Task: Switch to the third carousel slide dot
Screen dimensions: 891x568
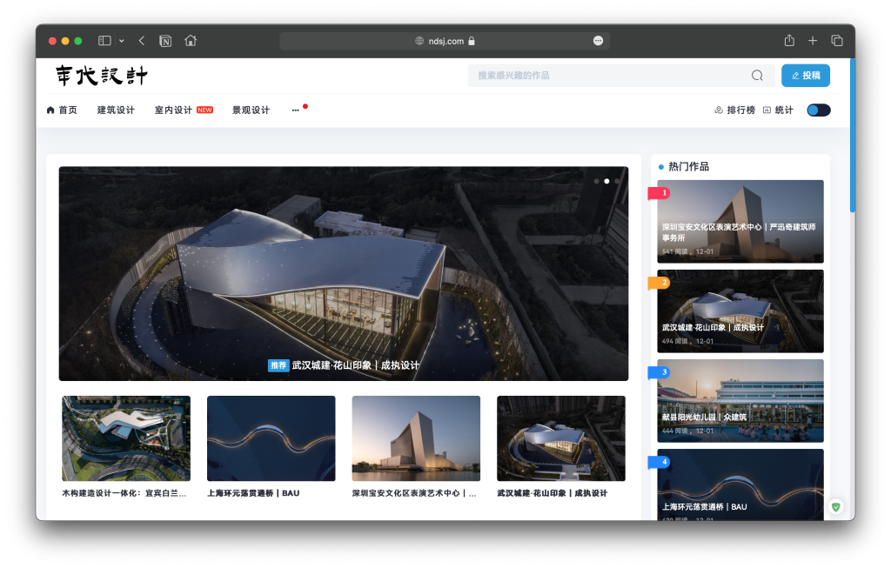Action: [x=617, y=181]
